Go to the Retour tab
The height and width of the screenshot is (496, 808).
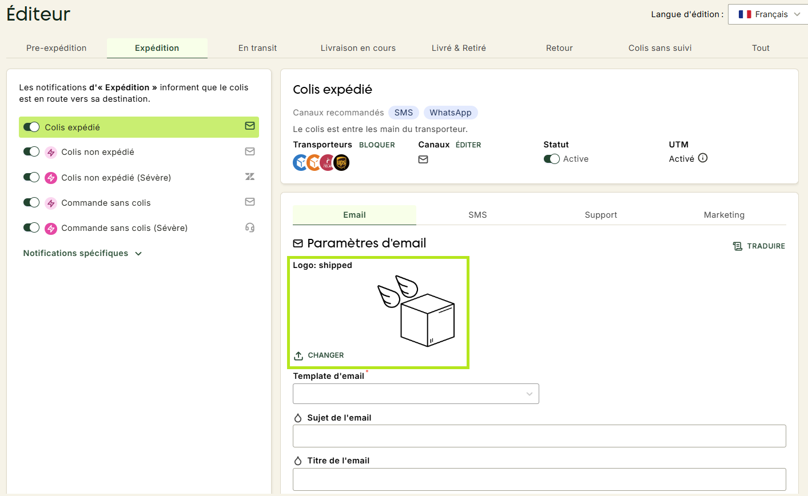click(x=559, y=48)
